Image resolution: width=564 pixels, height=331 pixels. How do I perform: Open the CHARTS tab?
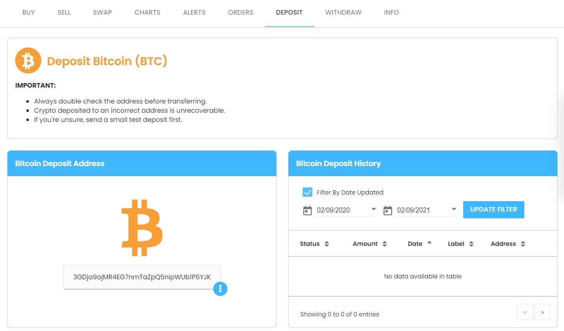147,12
